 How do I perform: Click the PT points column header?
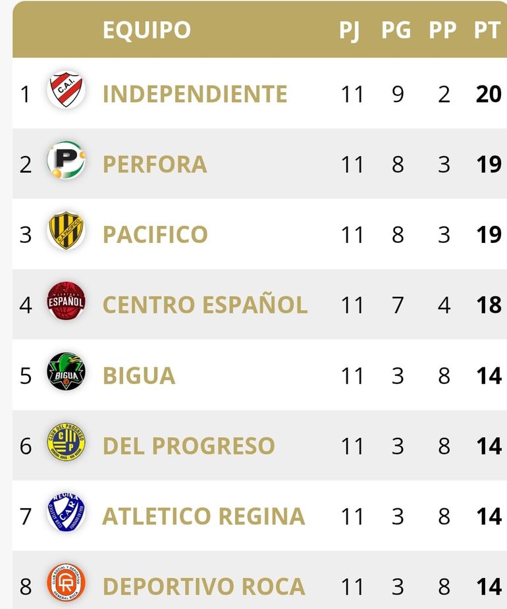[x=487, y=30]
